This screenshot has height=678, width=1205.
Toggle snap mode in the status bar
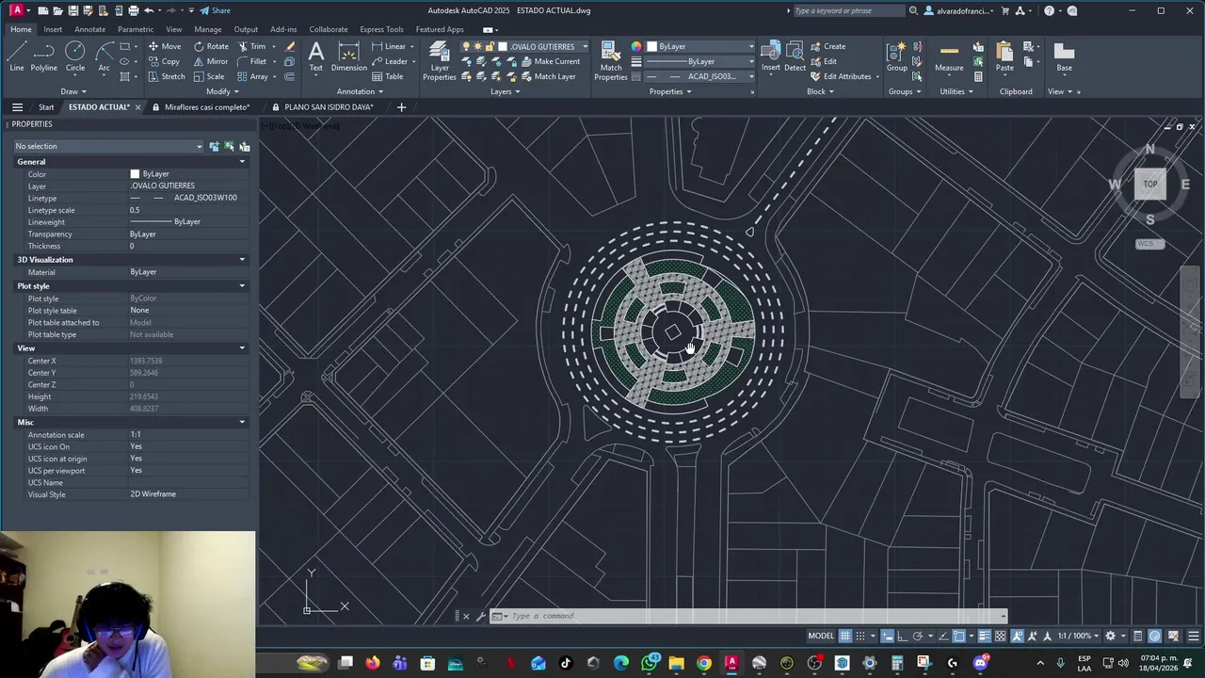pyautogui.click(x=860, y=636)
